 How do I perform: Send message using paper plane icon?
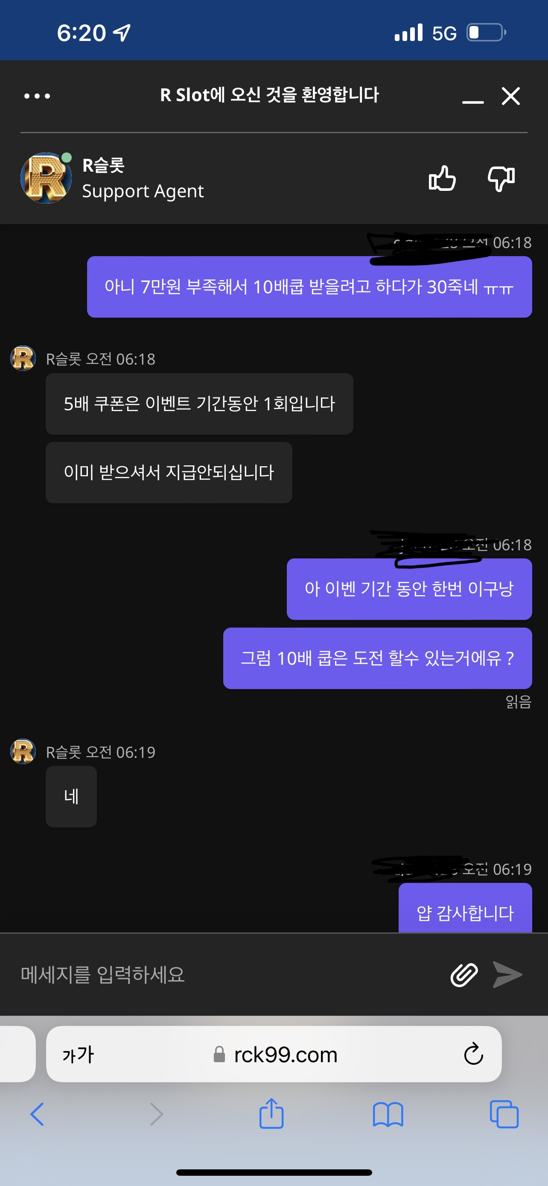[507, 974]
